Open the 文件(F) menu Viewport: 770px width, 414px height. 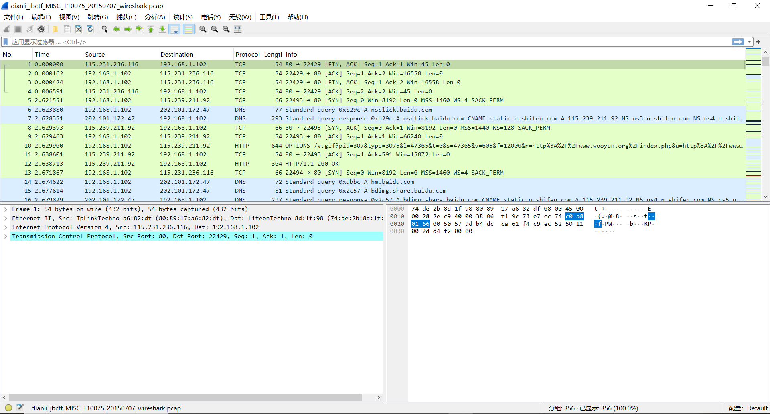(x=14, y=17)
